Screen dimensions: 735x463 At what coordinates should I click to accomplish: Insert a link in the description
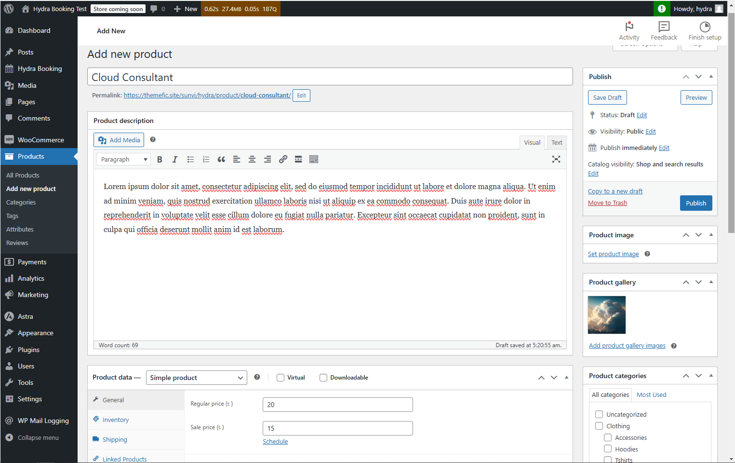[x=283, y=159]
